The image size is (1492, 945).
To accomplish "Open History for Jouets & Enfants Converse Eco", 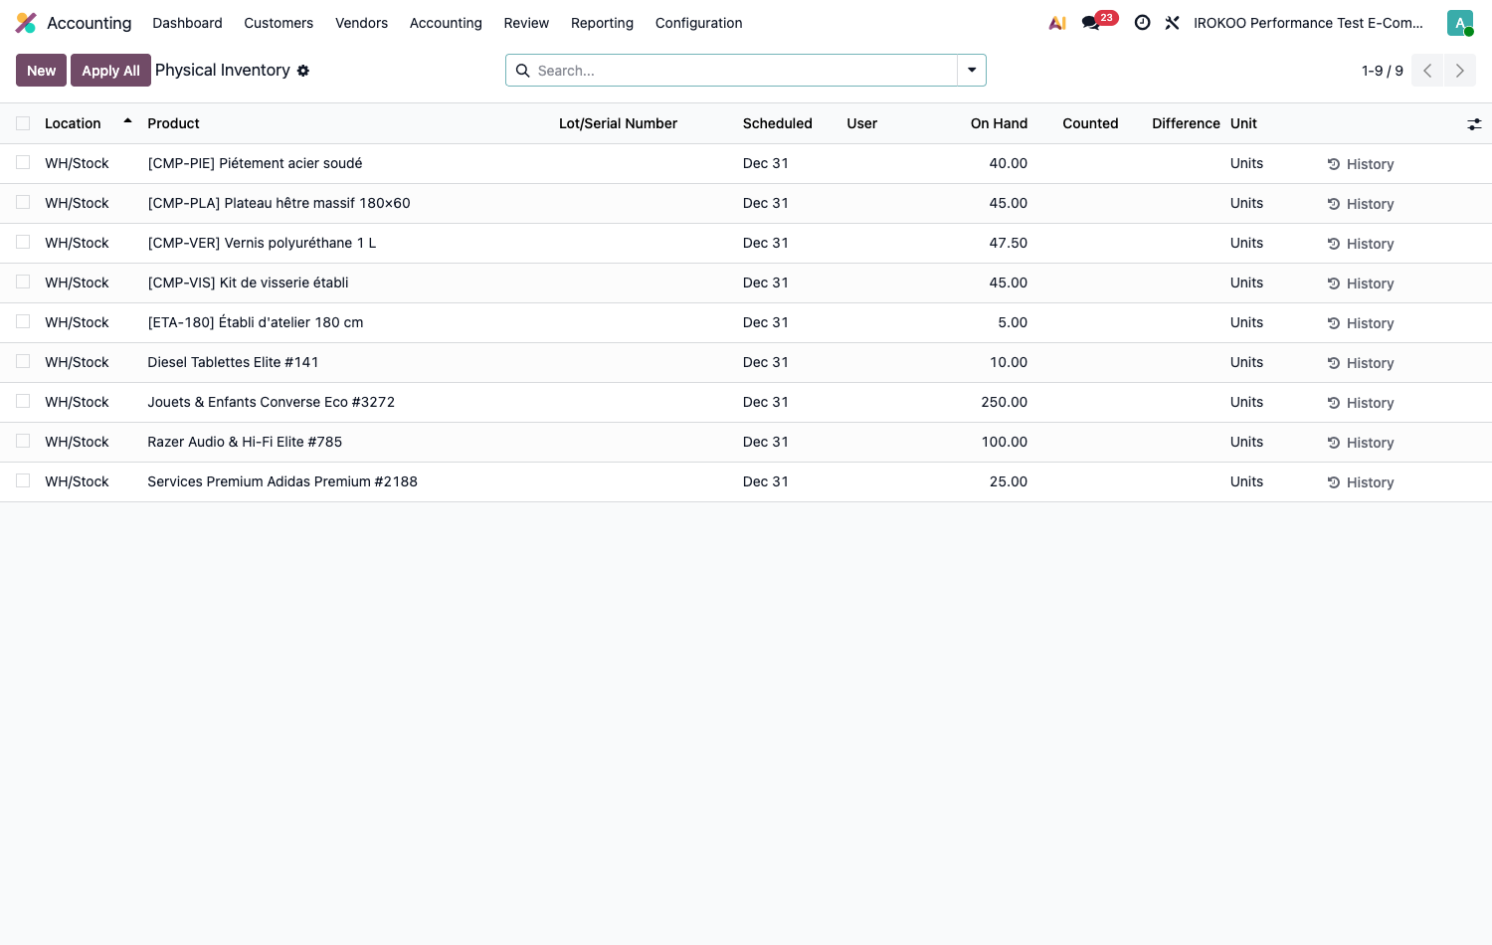I will point(1360,403).
